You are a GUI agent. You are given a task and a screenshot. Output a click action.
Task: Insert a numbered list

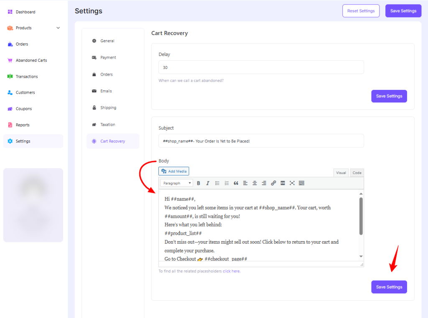pyautogui.click(x=227, y=183)
